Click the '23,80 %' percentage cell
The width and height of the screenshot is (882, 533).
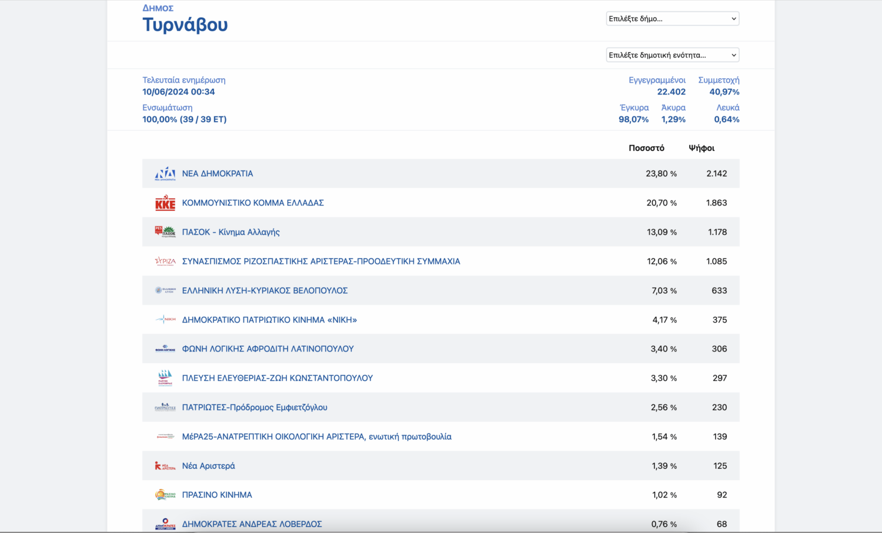click(661, 173)
